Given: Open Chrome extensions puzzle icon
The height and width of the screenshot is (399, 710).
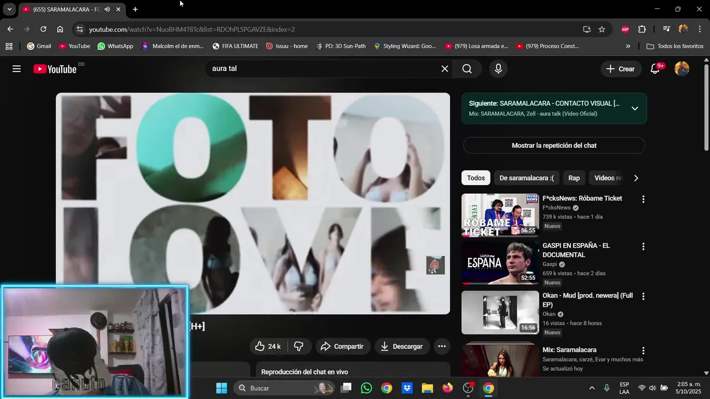Looking at the screenshot, I should (642, 29).
